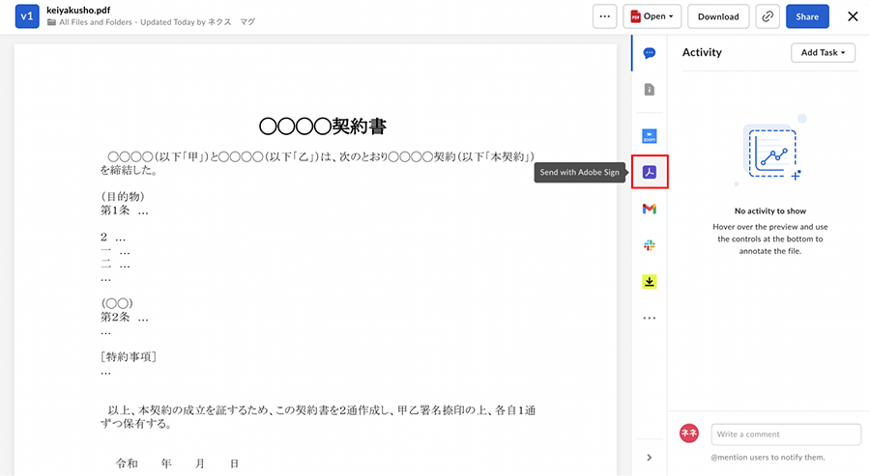Click the keiyakusho.pdf file name
The image size is (870, 476).
(x=78, y=10)
